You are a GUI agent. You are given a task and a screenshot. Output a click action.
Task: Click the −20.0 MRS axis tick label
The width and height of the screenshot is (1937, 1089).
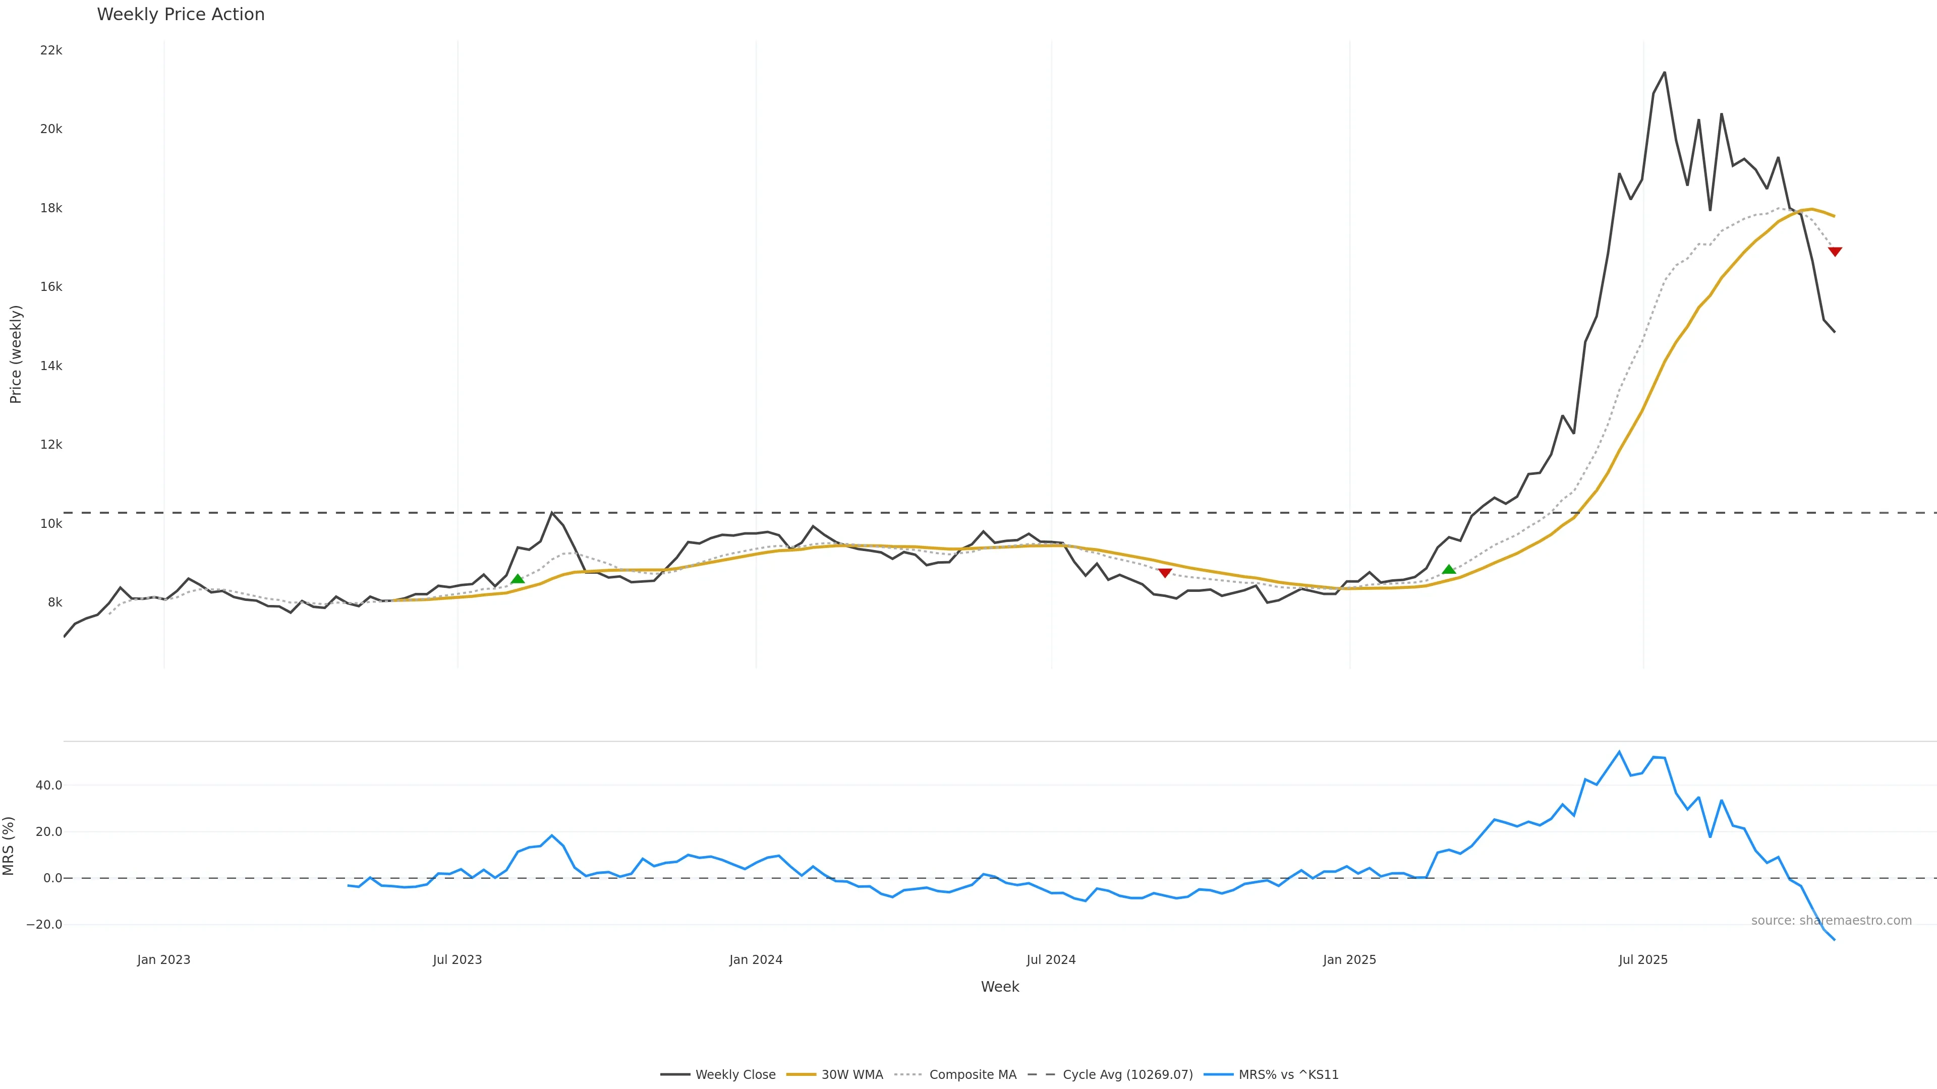(44, 925)
